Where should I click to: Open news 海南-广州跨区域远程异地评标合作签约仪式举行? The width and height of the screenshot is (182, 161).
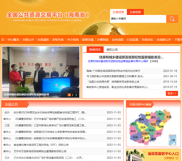pos(113,71)
